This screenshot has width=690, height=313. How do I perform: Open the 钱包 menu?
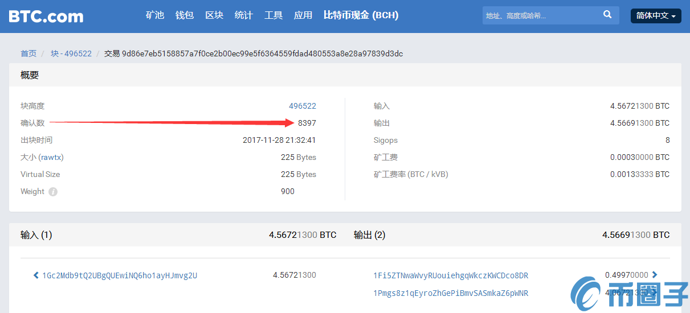point(185,15)
